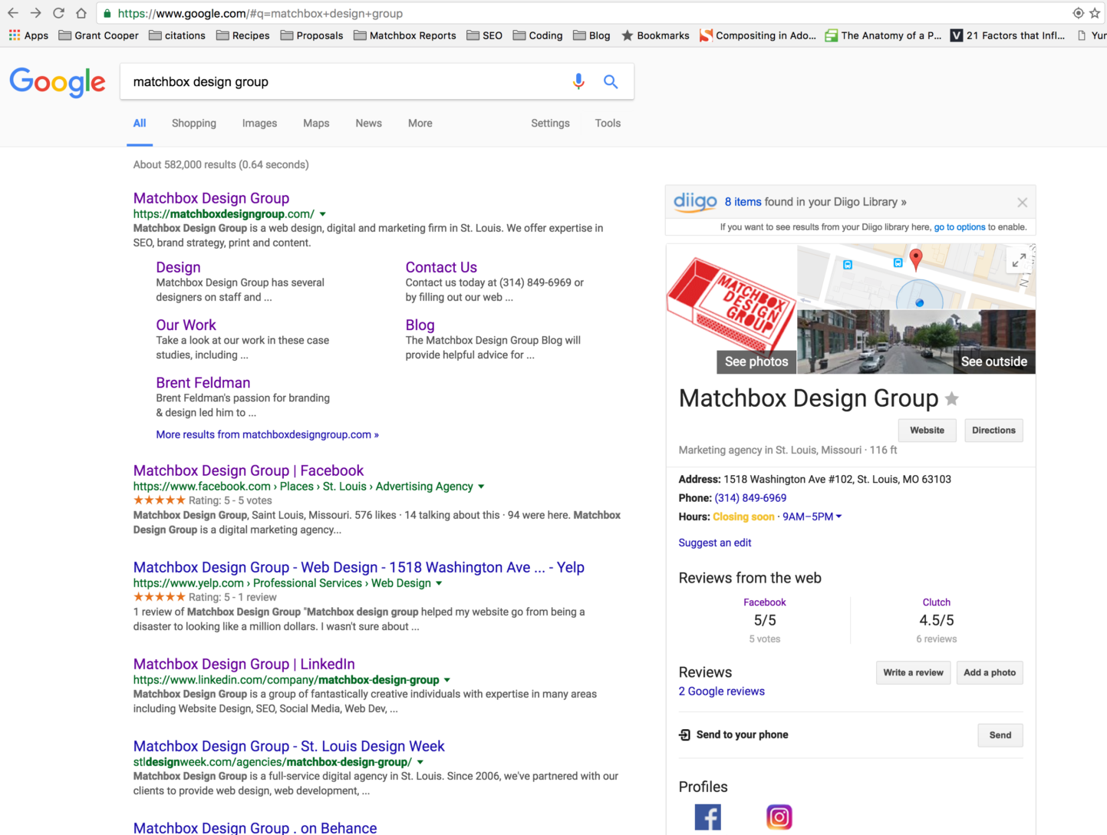Click the Send to your phone icon
This screenshot has height=835, width=1107.
[x=684, y=735]
